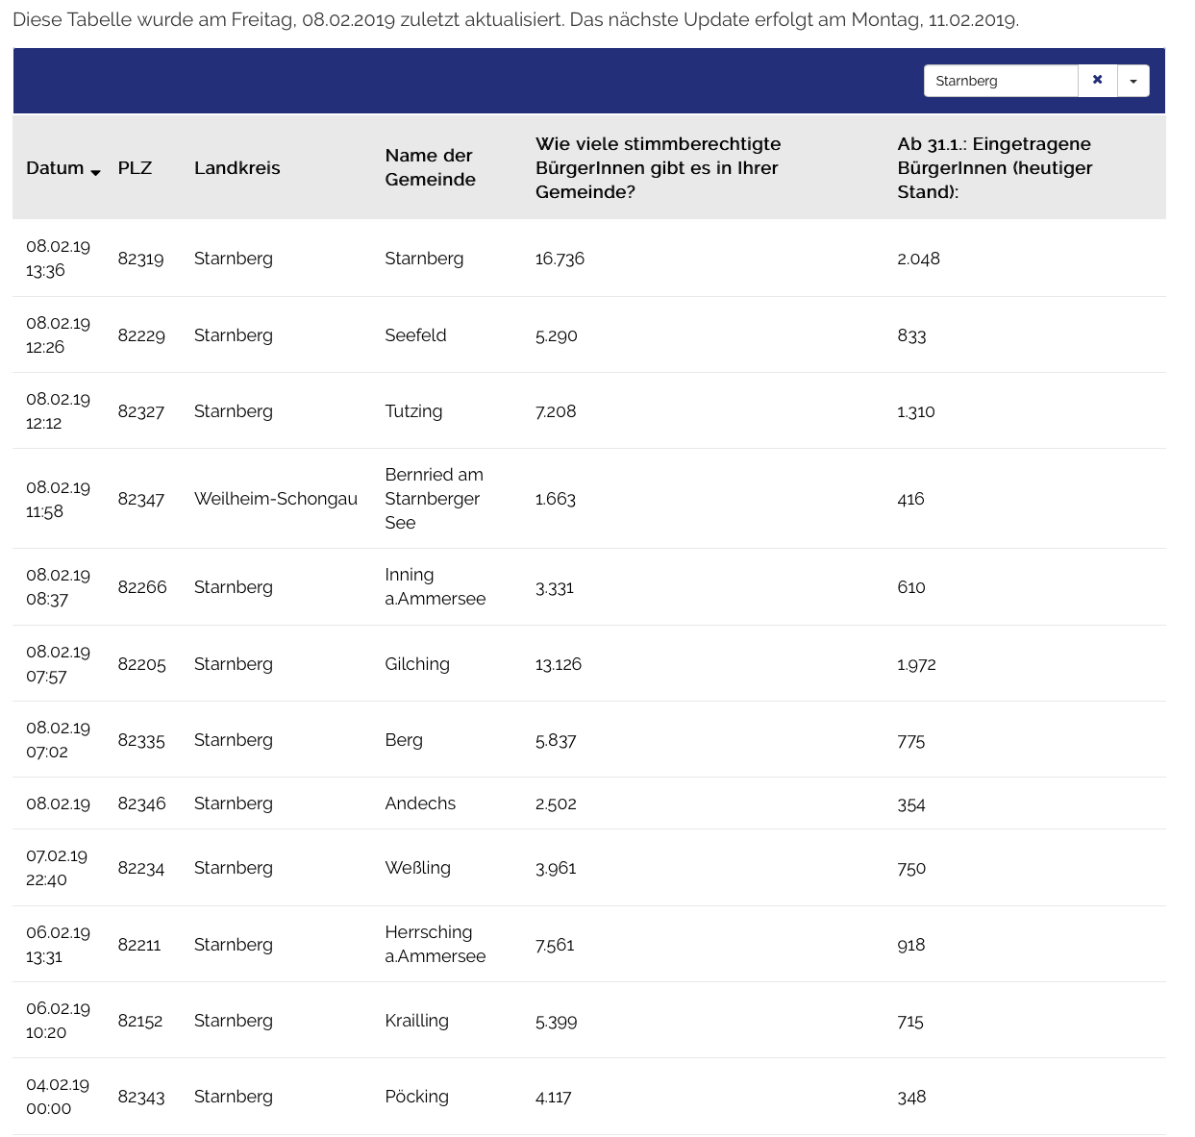This screenshot has width=1195, height=1137.
Task: Select the Inning a.Ammersee row name
Action: click(435, 587)
